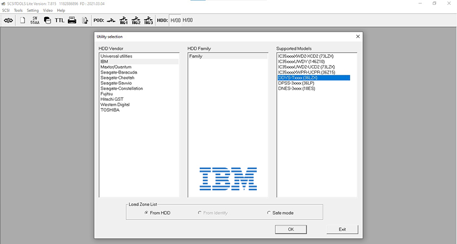Click the TRG-1 trigger icon

point(123,21)
